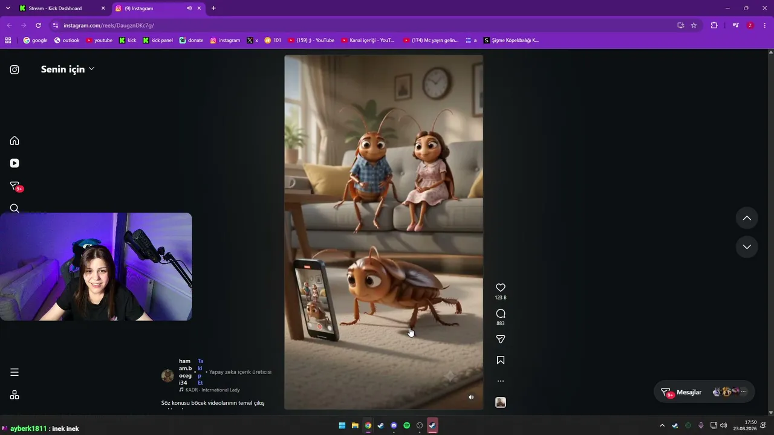
Task: Go forward in browser history
Action: tap(24, 25)
